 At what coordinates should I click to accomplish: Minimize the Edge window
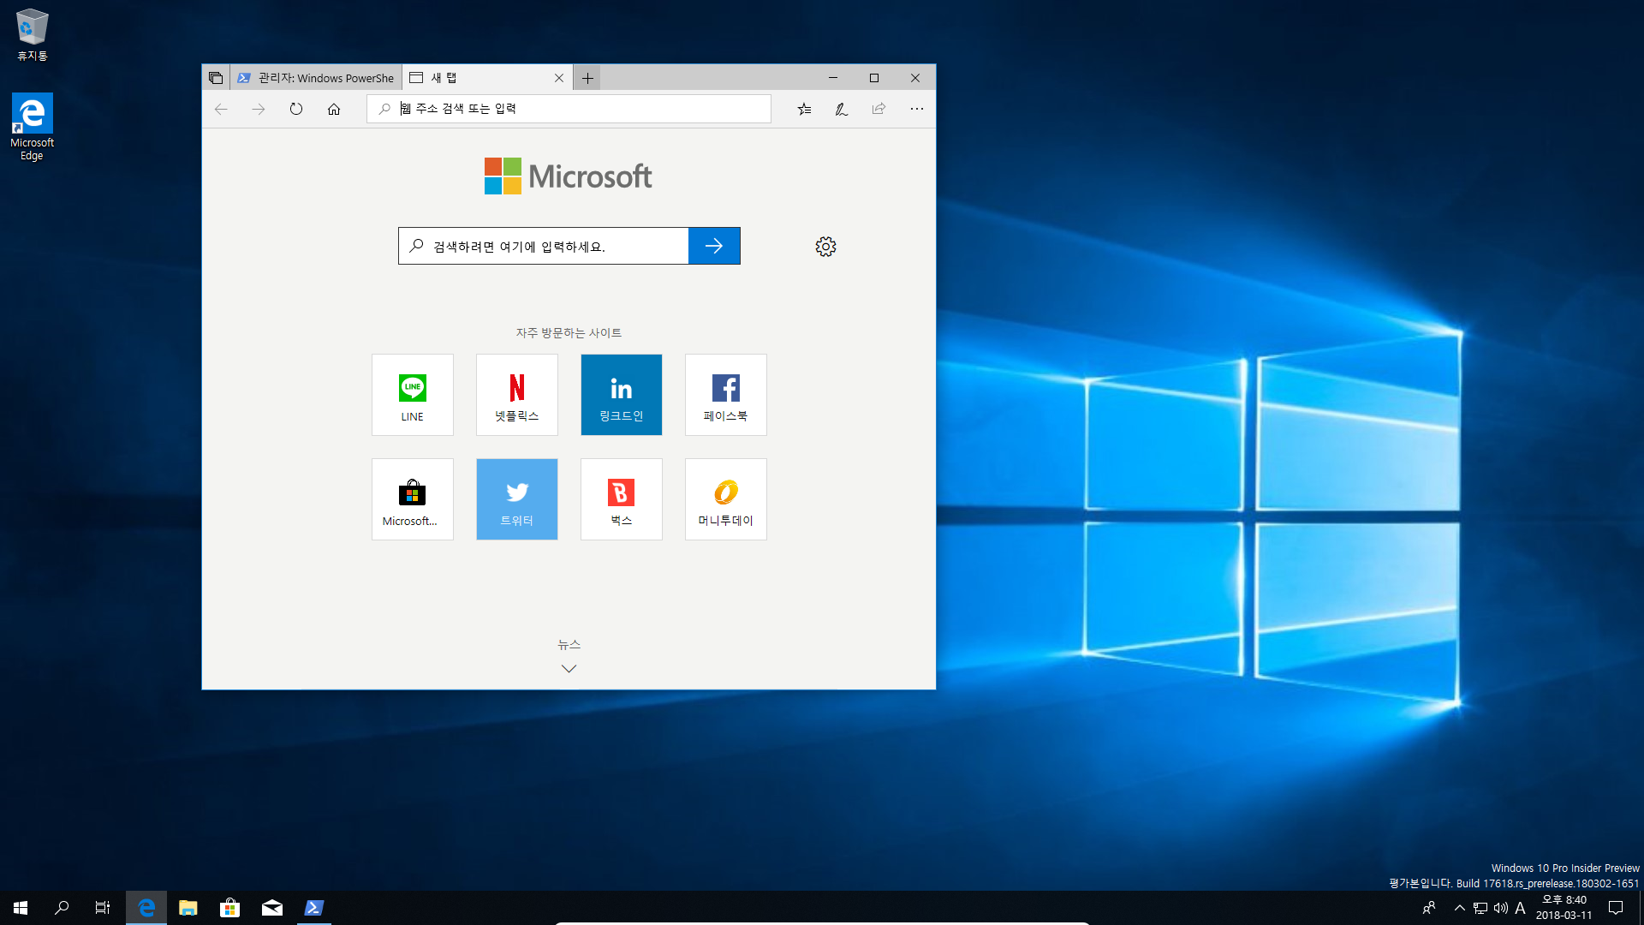(832, 78)
